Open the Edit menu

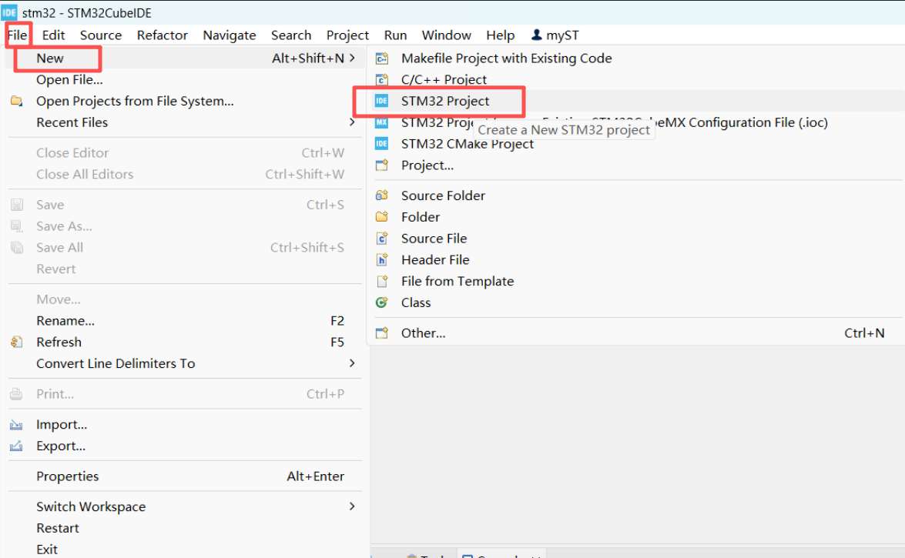tap(54, 35)
